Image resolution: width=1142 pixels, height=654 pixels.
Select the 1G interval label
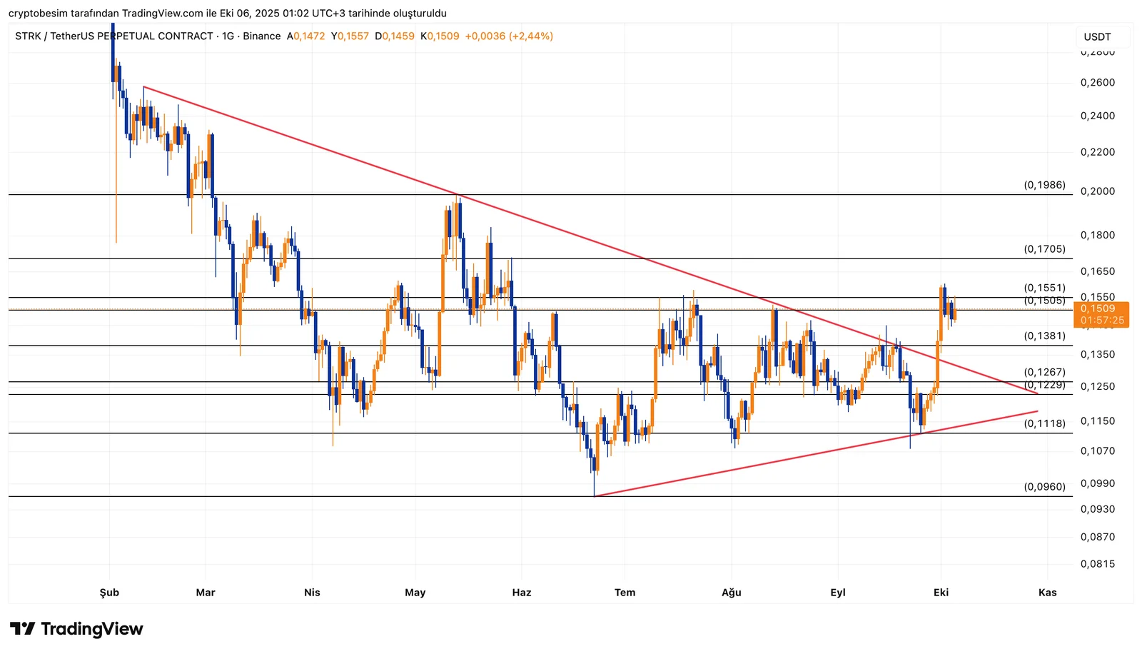click(x=228, y=36)
